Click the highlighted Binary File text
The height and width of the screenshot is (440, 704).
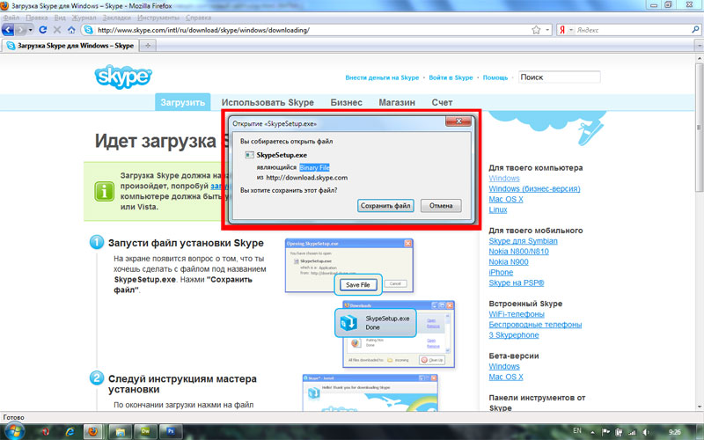point(314,167)
